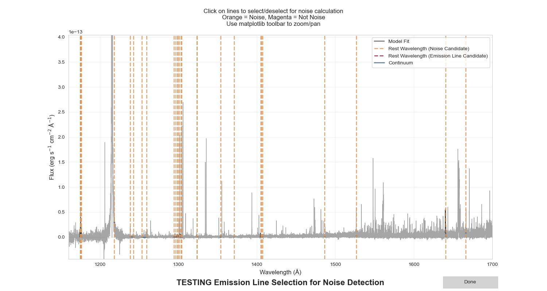
Task: Click the Wavelength (Å) axis label
Action: coord(280,272)
